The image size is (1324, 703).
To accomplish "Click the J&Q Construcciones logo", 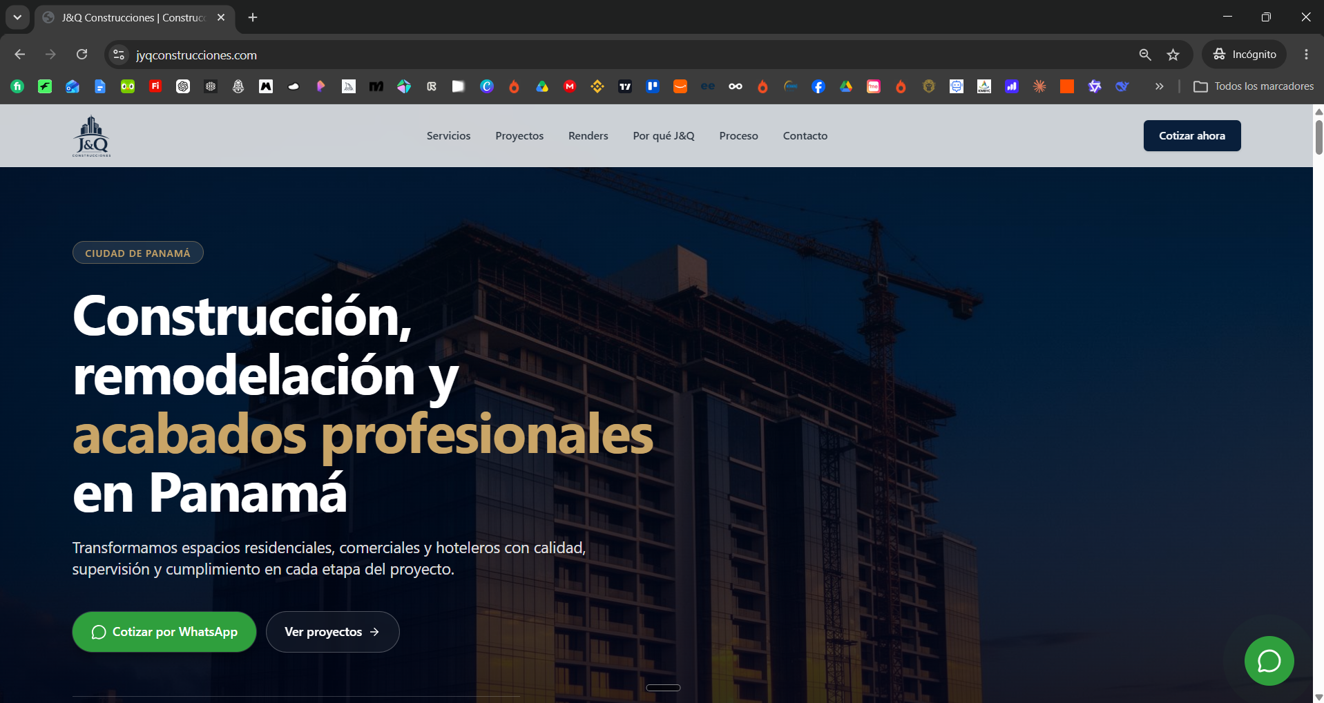I will [x=92, y=136].
